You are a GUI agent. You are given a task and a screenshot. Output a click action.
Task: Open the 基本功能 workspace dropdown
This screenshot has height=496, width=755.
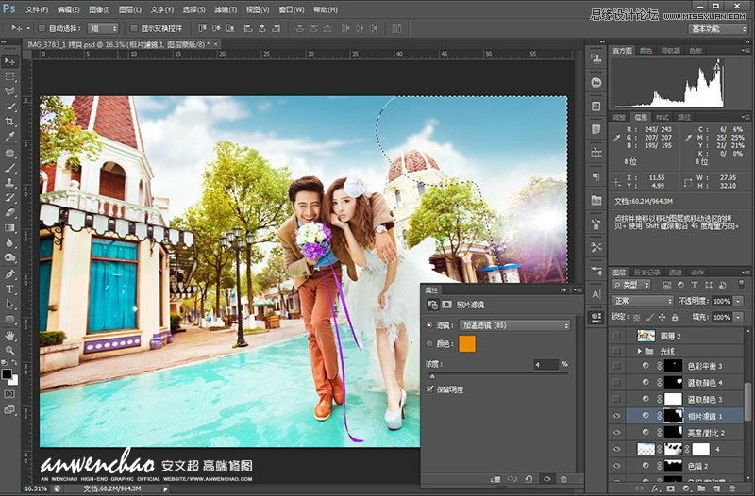pos(717,29)
